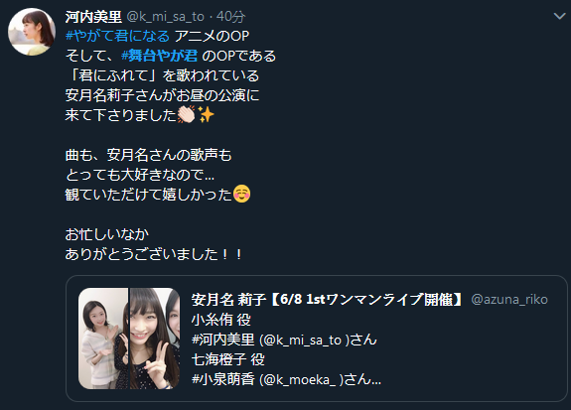Viewport: 571px width, 410px height.
Task: Open the tweet options chevron menu
Action: coord(559,16)
